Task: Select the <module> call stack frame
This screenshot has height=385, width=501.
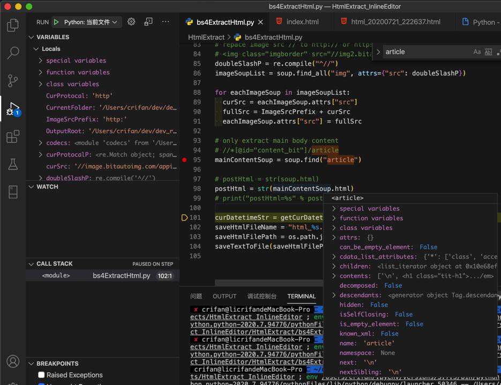Action: coord(56,275)
